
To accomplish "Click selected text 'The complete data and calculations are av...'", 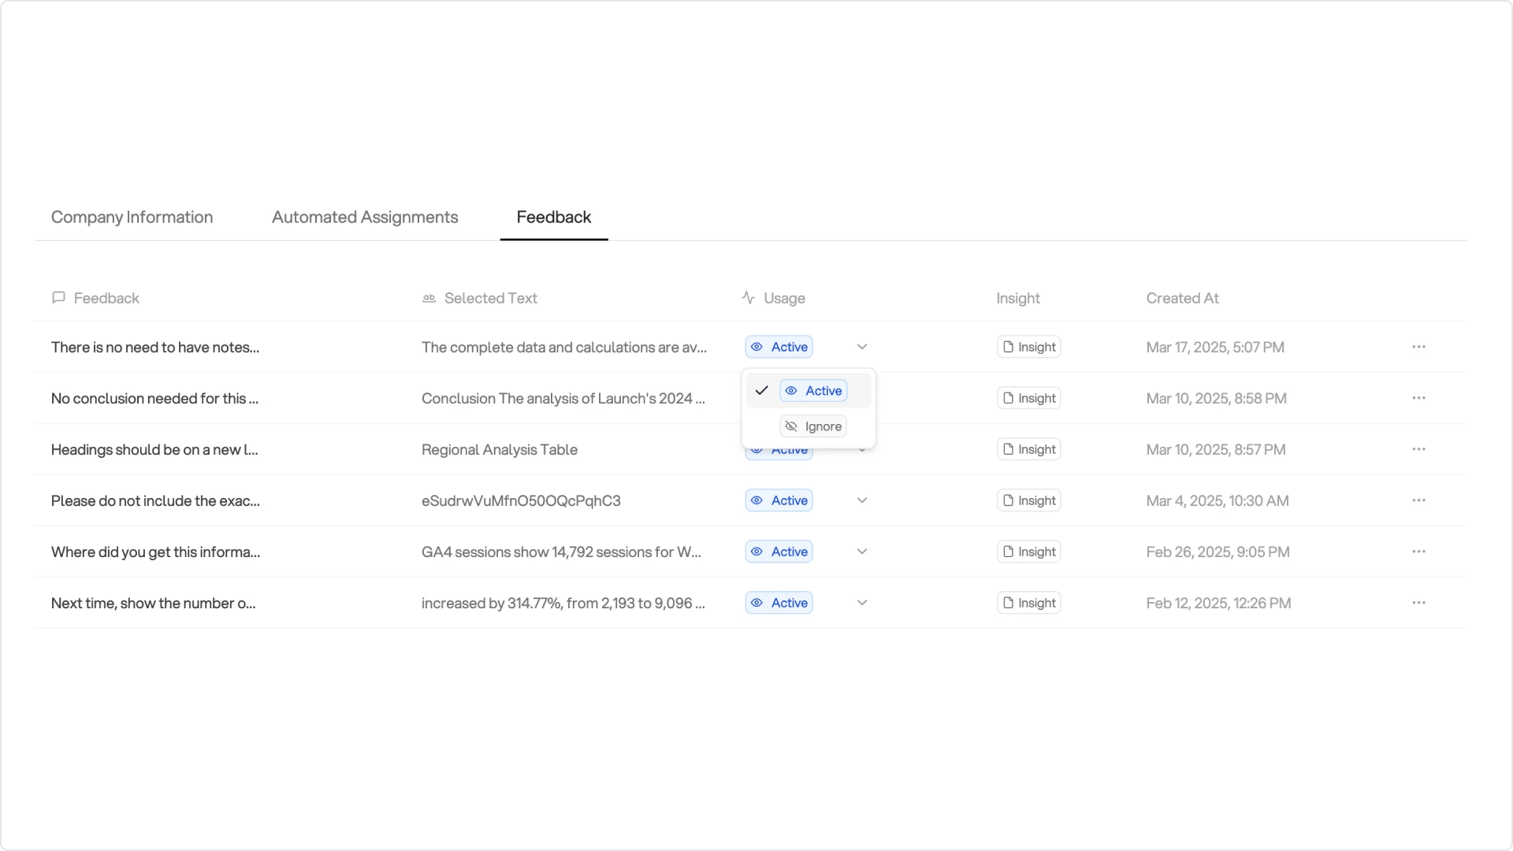I will click(564, 347).
